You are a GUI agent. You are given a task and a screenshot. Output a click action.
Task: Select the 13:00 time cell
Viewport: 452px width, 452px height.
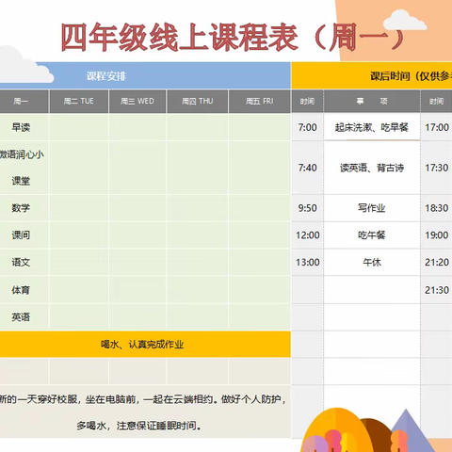(x=307, y=262)
